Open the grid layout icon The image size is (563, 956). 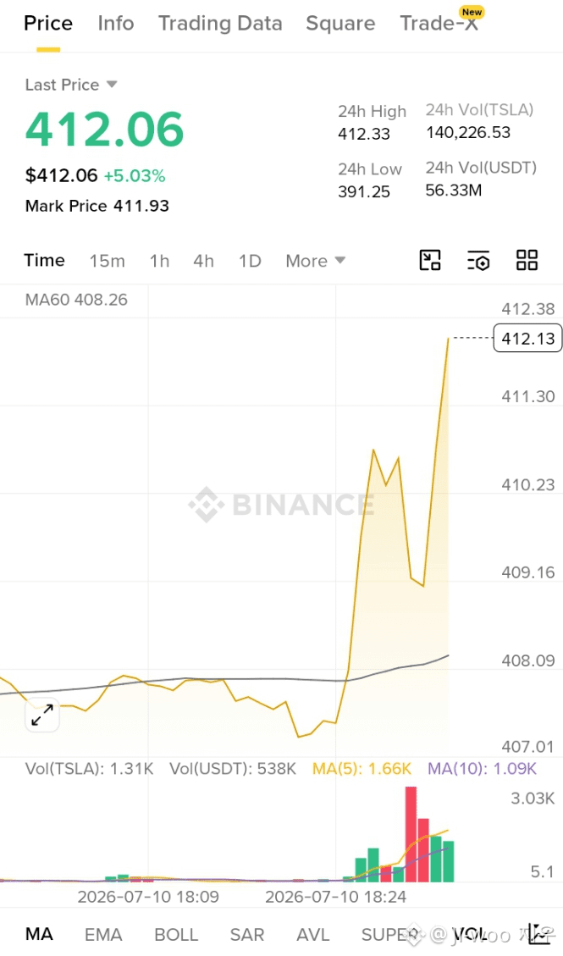click(x=527, y=260)
